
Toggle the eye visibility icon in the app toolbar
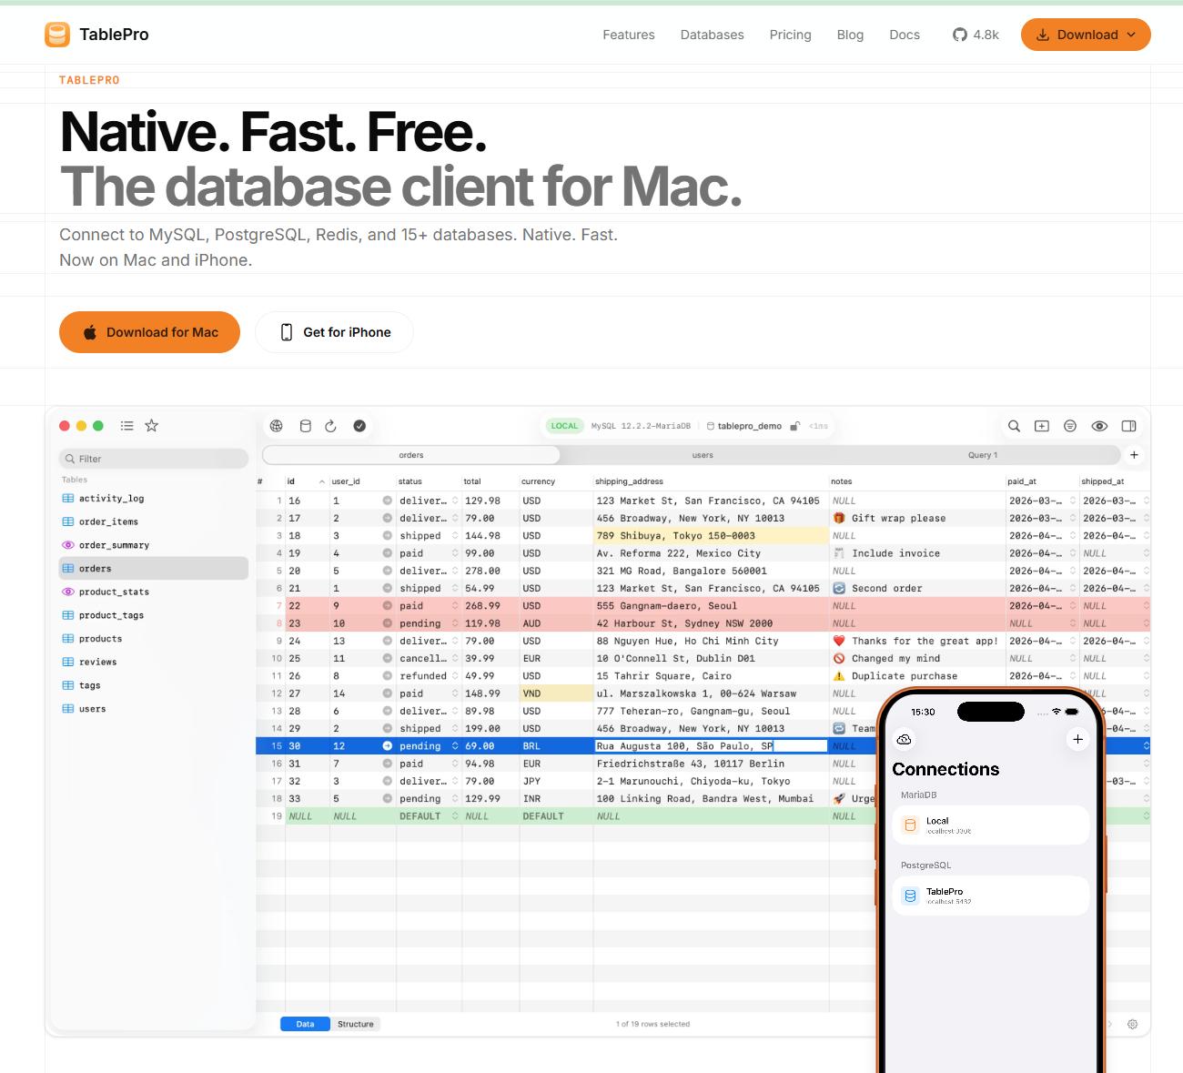[1099, 426]
